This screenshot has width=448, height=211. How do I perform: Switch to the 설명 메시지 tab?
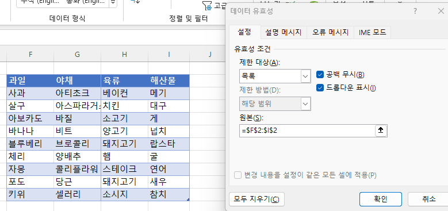284,32
